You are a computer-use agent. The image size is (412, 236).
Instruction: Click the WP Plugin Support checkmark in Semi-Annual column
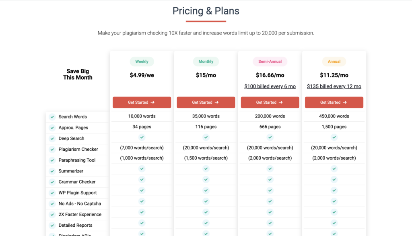pos(270,191)
